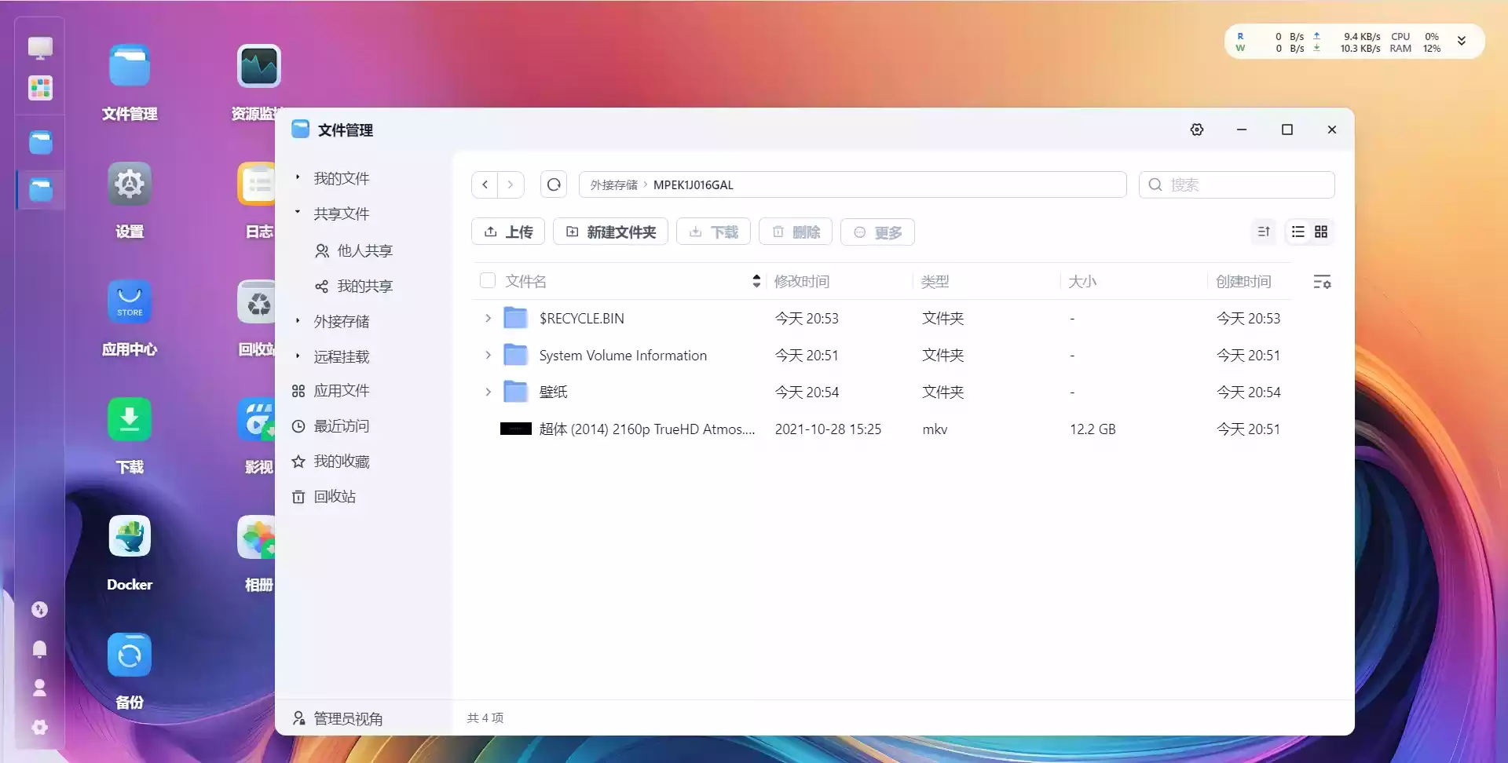
Task: Click the 新建文件夹 button
Action: (610, 232)
